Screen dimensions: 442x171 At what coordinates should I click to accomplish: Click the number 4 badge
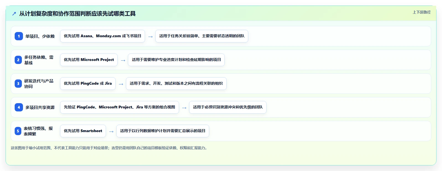coord(19,107)
